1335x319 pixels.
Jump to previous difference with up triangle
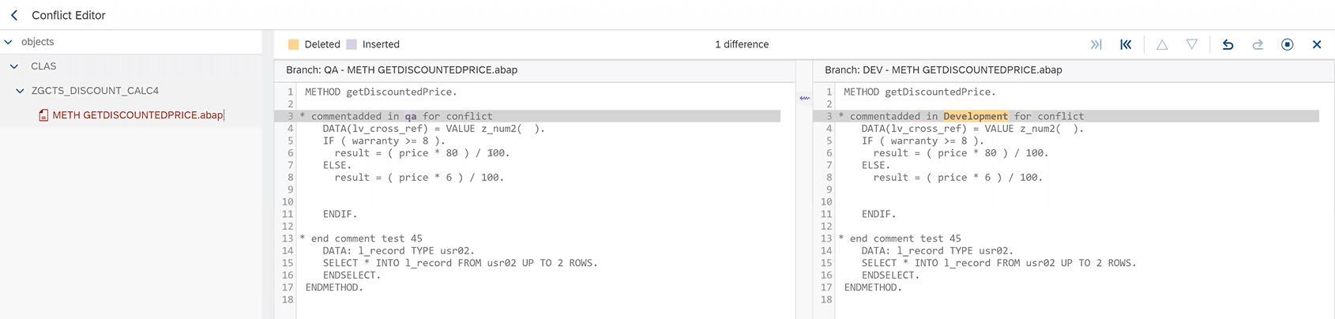[x=1162, y=45]
